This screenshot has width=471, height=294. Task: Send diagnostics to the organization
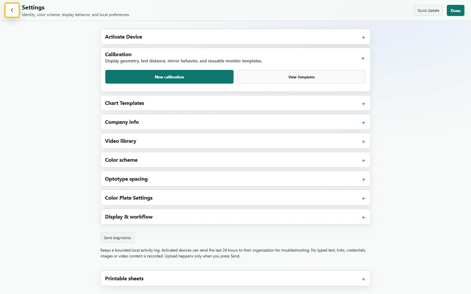tap(117, 238)
